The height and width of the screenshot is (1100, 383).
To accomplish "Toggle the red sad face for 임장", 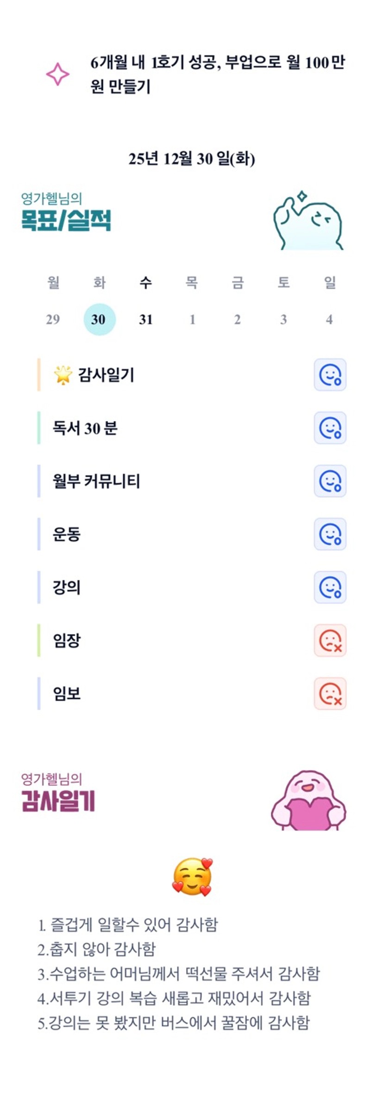I will pos(330,641).
